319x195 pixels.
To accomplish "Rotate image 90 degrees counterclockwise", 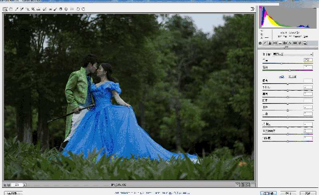I will pos(78,9).
